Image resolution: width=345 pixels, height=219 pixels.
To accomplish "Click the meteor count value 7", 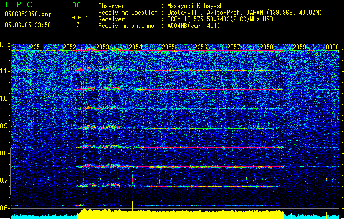I will (78, 25).
